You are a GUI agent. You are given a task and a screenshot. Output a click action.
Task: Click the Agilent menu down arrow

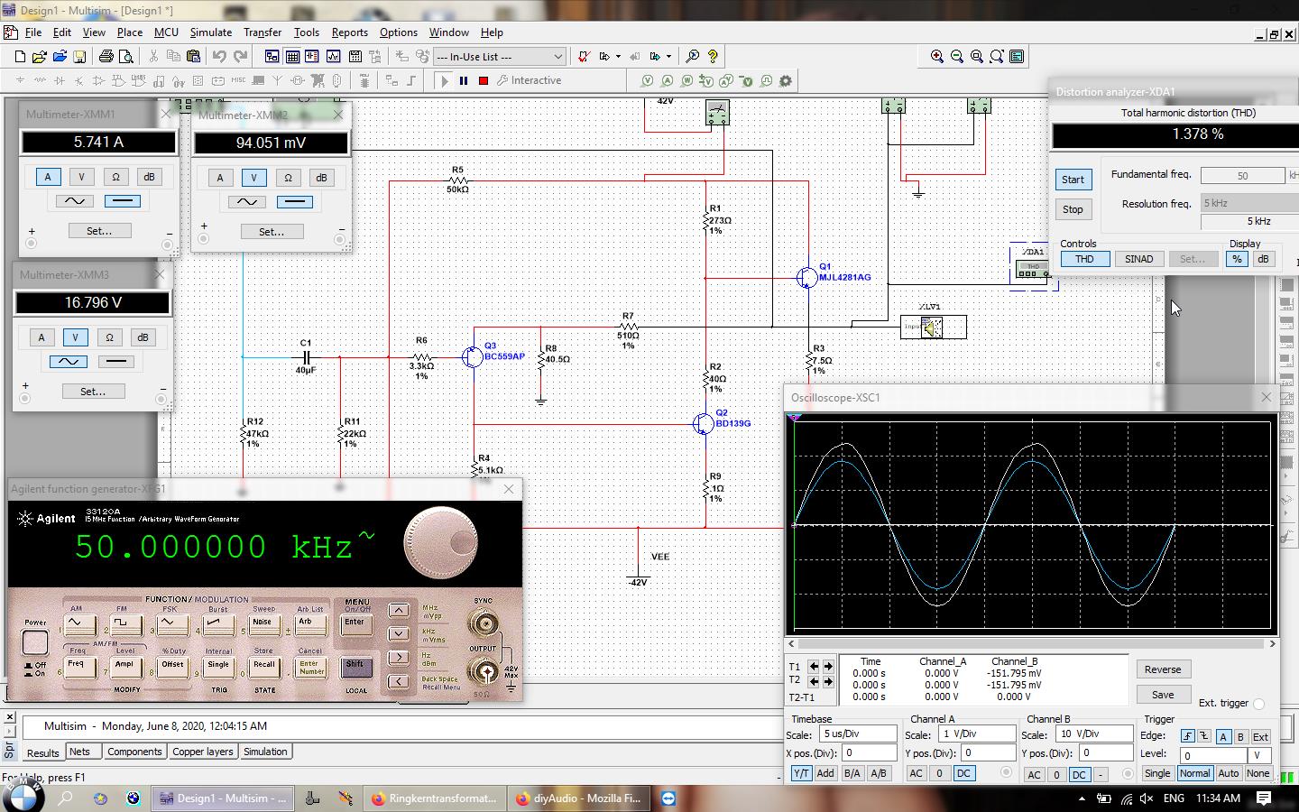coord(398,634)
